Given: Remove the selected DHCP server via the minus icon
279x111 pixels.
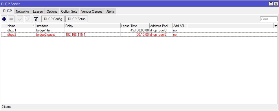Looking at the screenshot, I should [12, 19].
